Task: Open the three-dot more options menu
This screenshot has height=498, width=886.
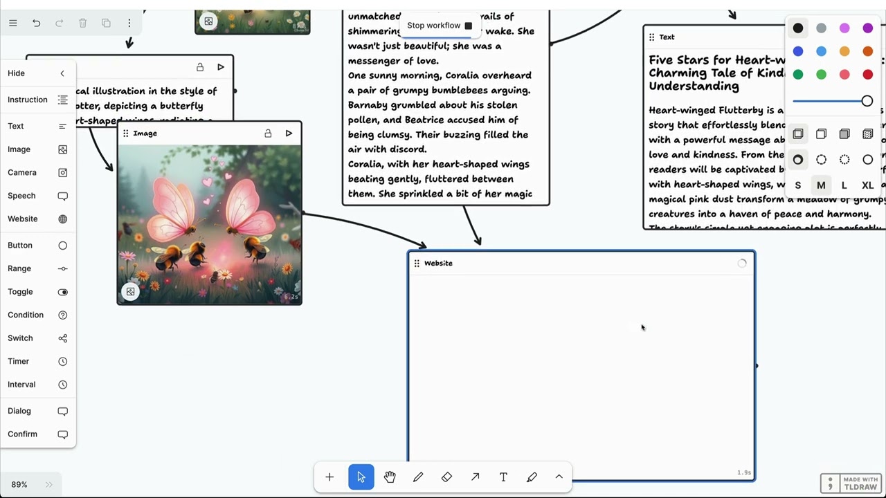Action: point(129,23)
